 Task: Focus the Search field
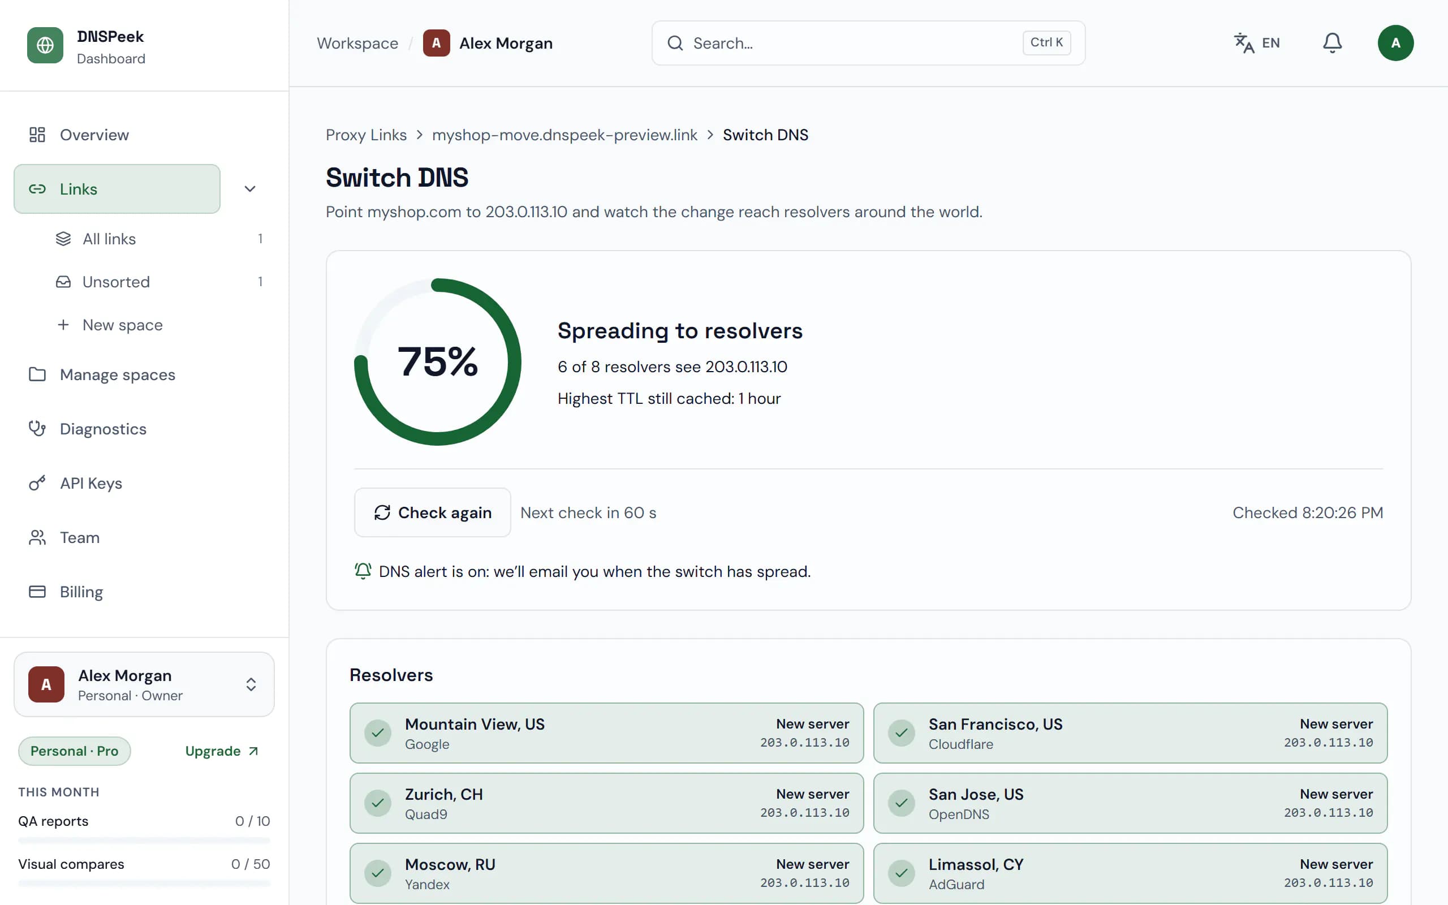[868, 43]
